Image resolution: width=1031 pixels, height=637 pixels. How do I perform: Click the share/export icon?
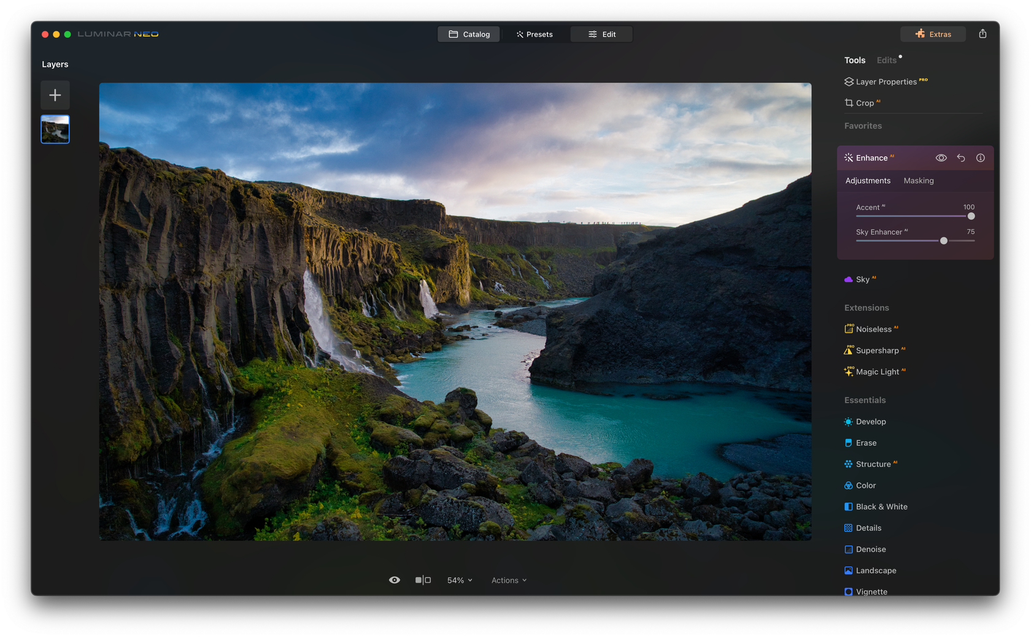(x=983, y=34)
